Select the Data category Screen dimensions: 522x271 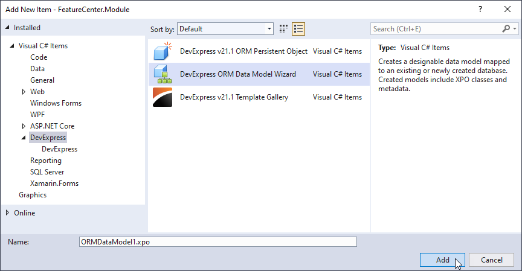point(37,69)
